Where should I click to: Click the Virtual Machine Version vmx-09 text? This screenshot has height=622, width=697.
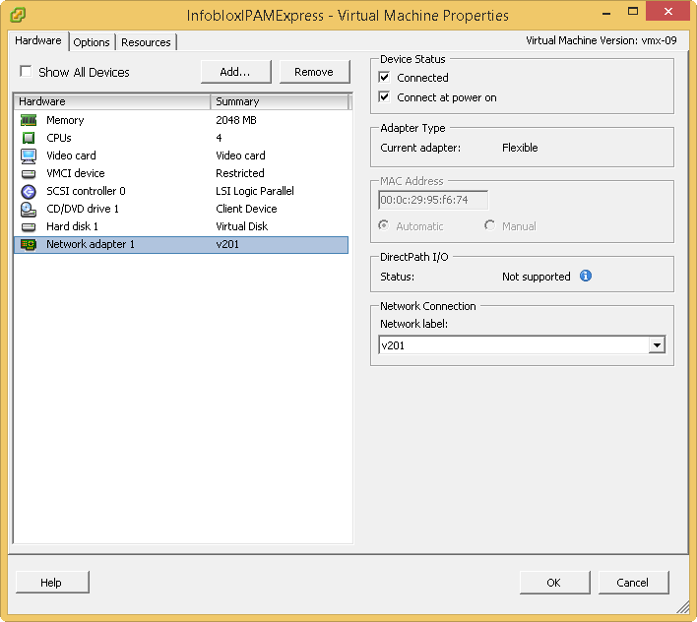coord(601,40)
